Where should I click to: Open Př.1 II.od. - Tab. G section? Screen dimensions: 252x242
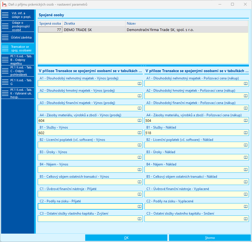point(18,82)
